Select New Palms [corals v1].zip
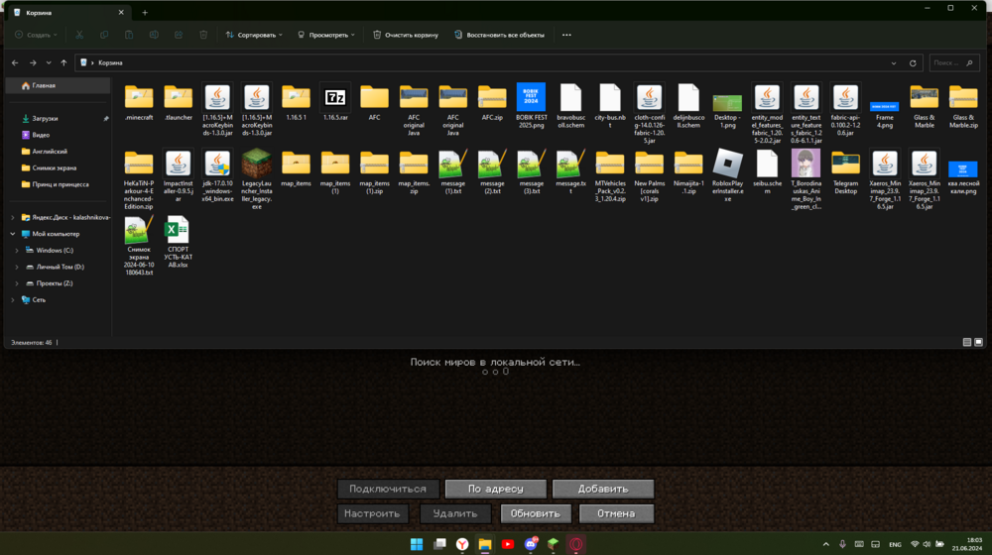Image resolution: width=992 pixels, height=555 pixels. pyautogui.click(x=649, y=175)
